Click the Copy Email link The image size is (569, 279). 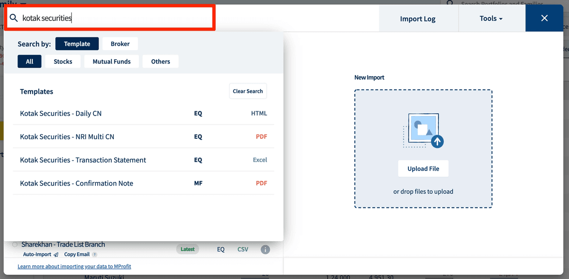coord(77,254)
